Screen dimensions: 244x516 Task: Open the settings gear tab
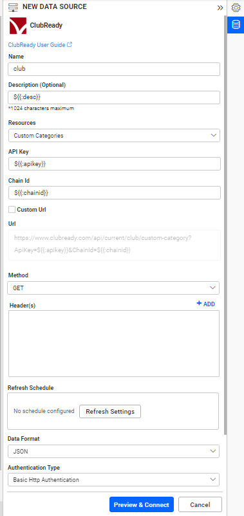(x=236, y=8)
